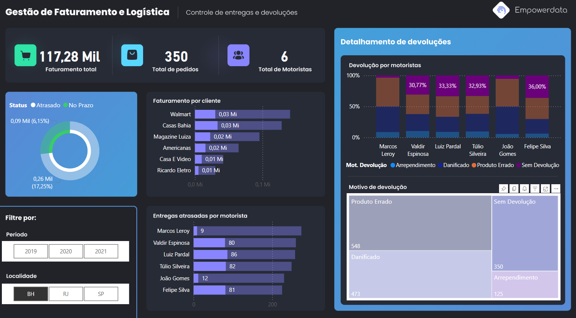Click the shopping cart revenue icon
This screenshot has width=576, height=318.
25,55
